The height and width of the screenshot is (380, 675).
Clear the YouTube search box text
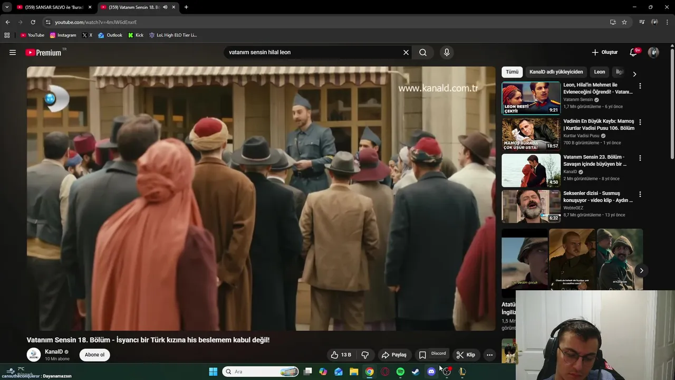pyautogui.click(x=406, y=52)
